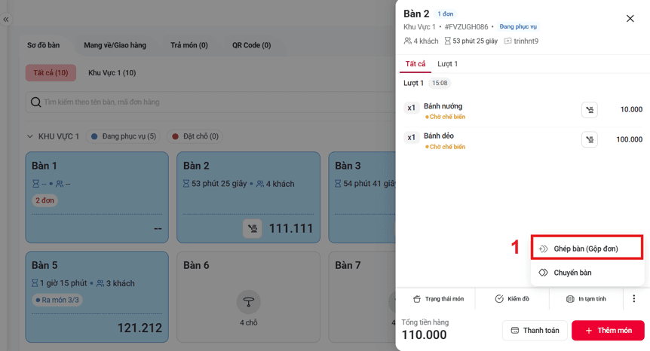The width and height of the screenshot is (650, 351).
Task: Click the table search input field
Action: pyautogui.click(x=210, y=102)
